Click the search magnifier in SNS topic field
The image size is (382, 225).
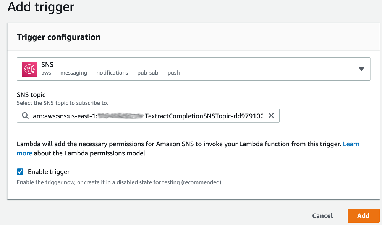[25, 115]
